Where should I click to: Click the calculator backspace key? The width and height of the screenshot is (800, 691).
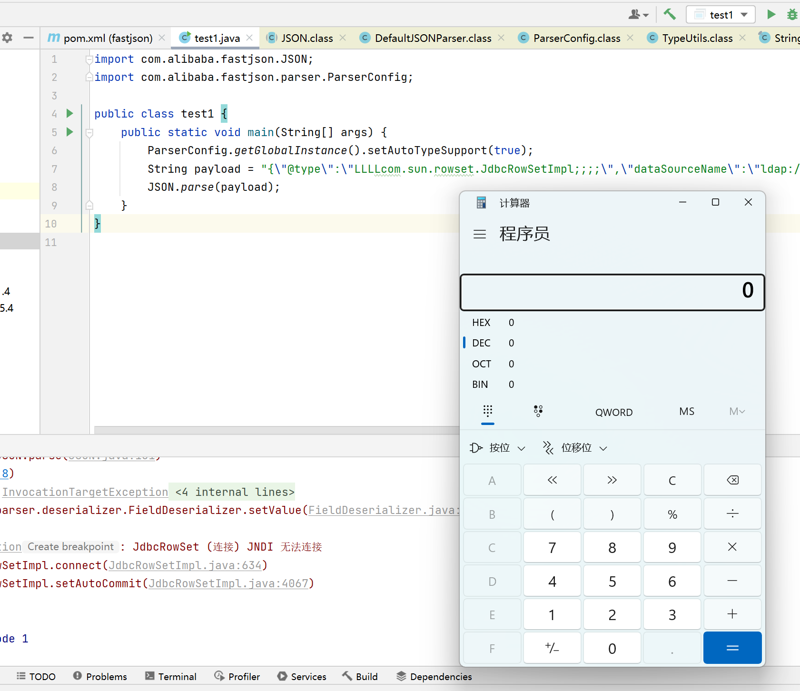point(732,480)
